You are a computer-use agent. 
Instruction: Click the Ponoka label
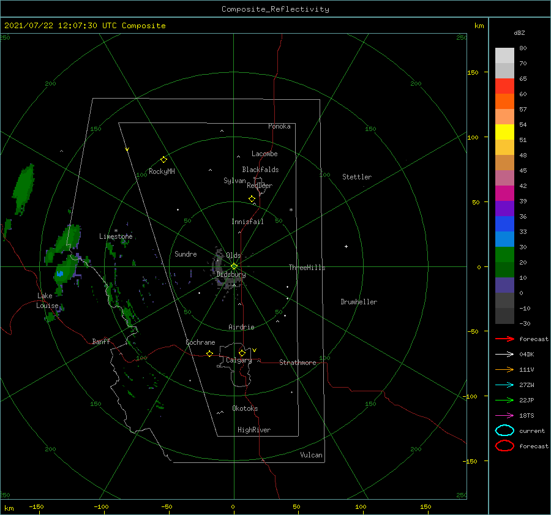click(279, 126)
